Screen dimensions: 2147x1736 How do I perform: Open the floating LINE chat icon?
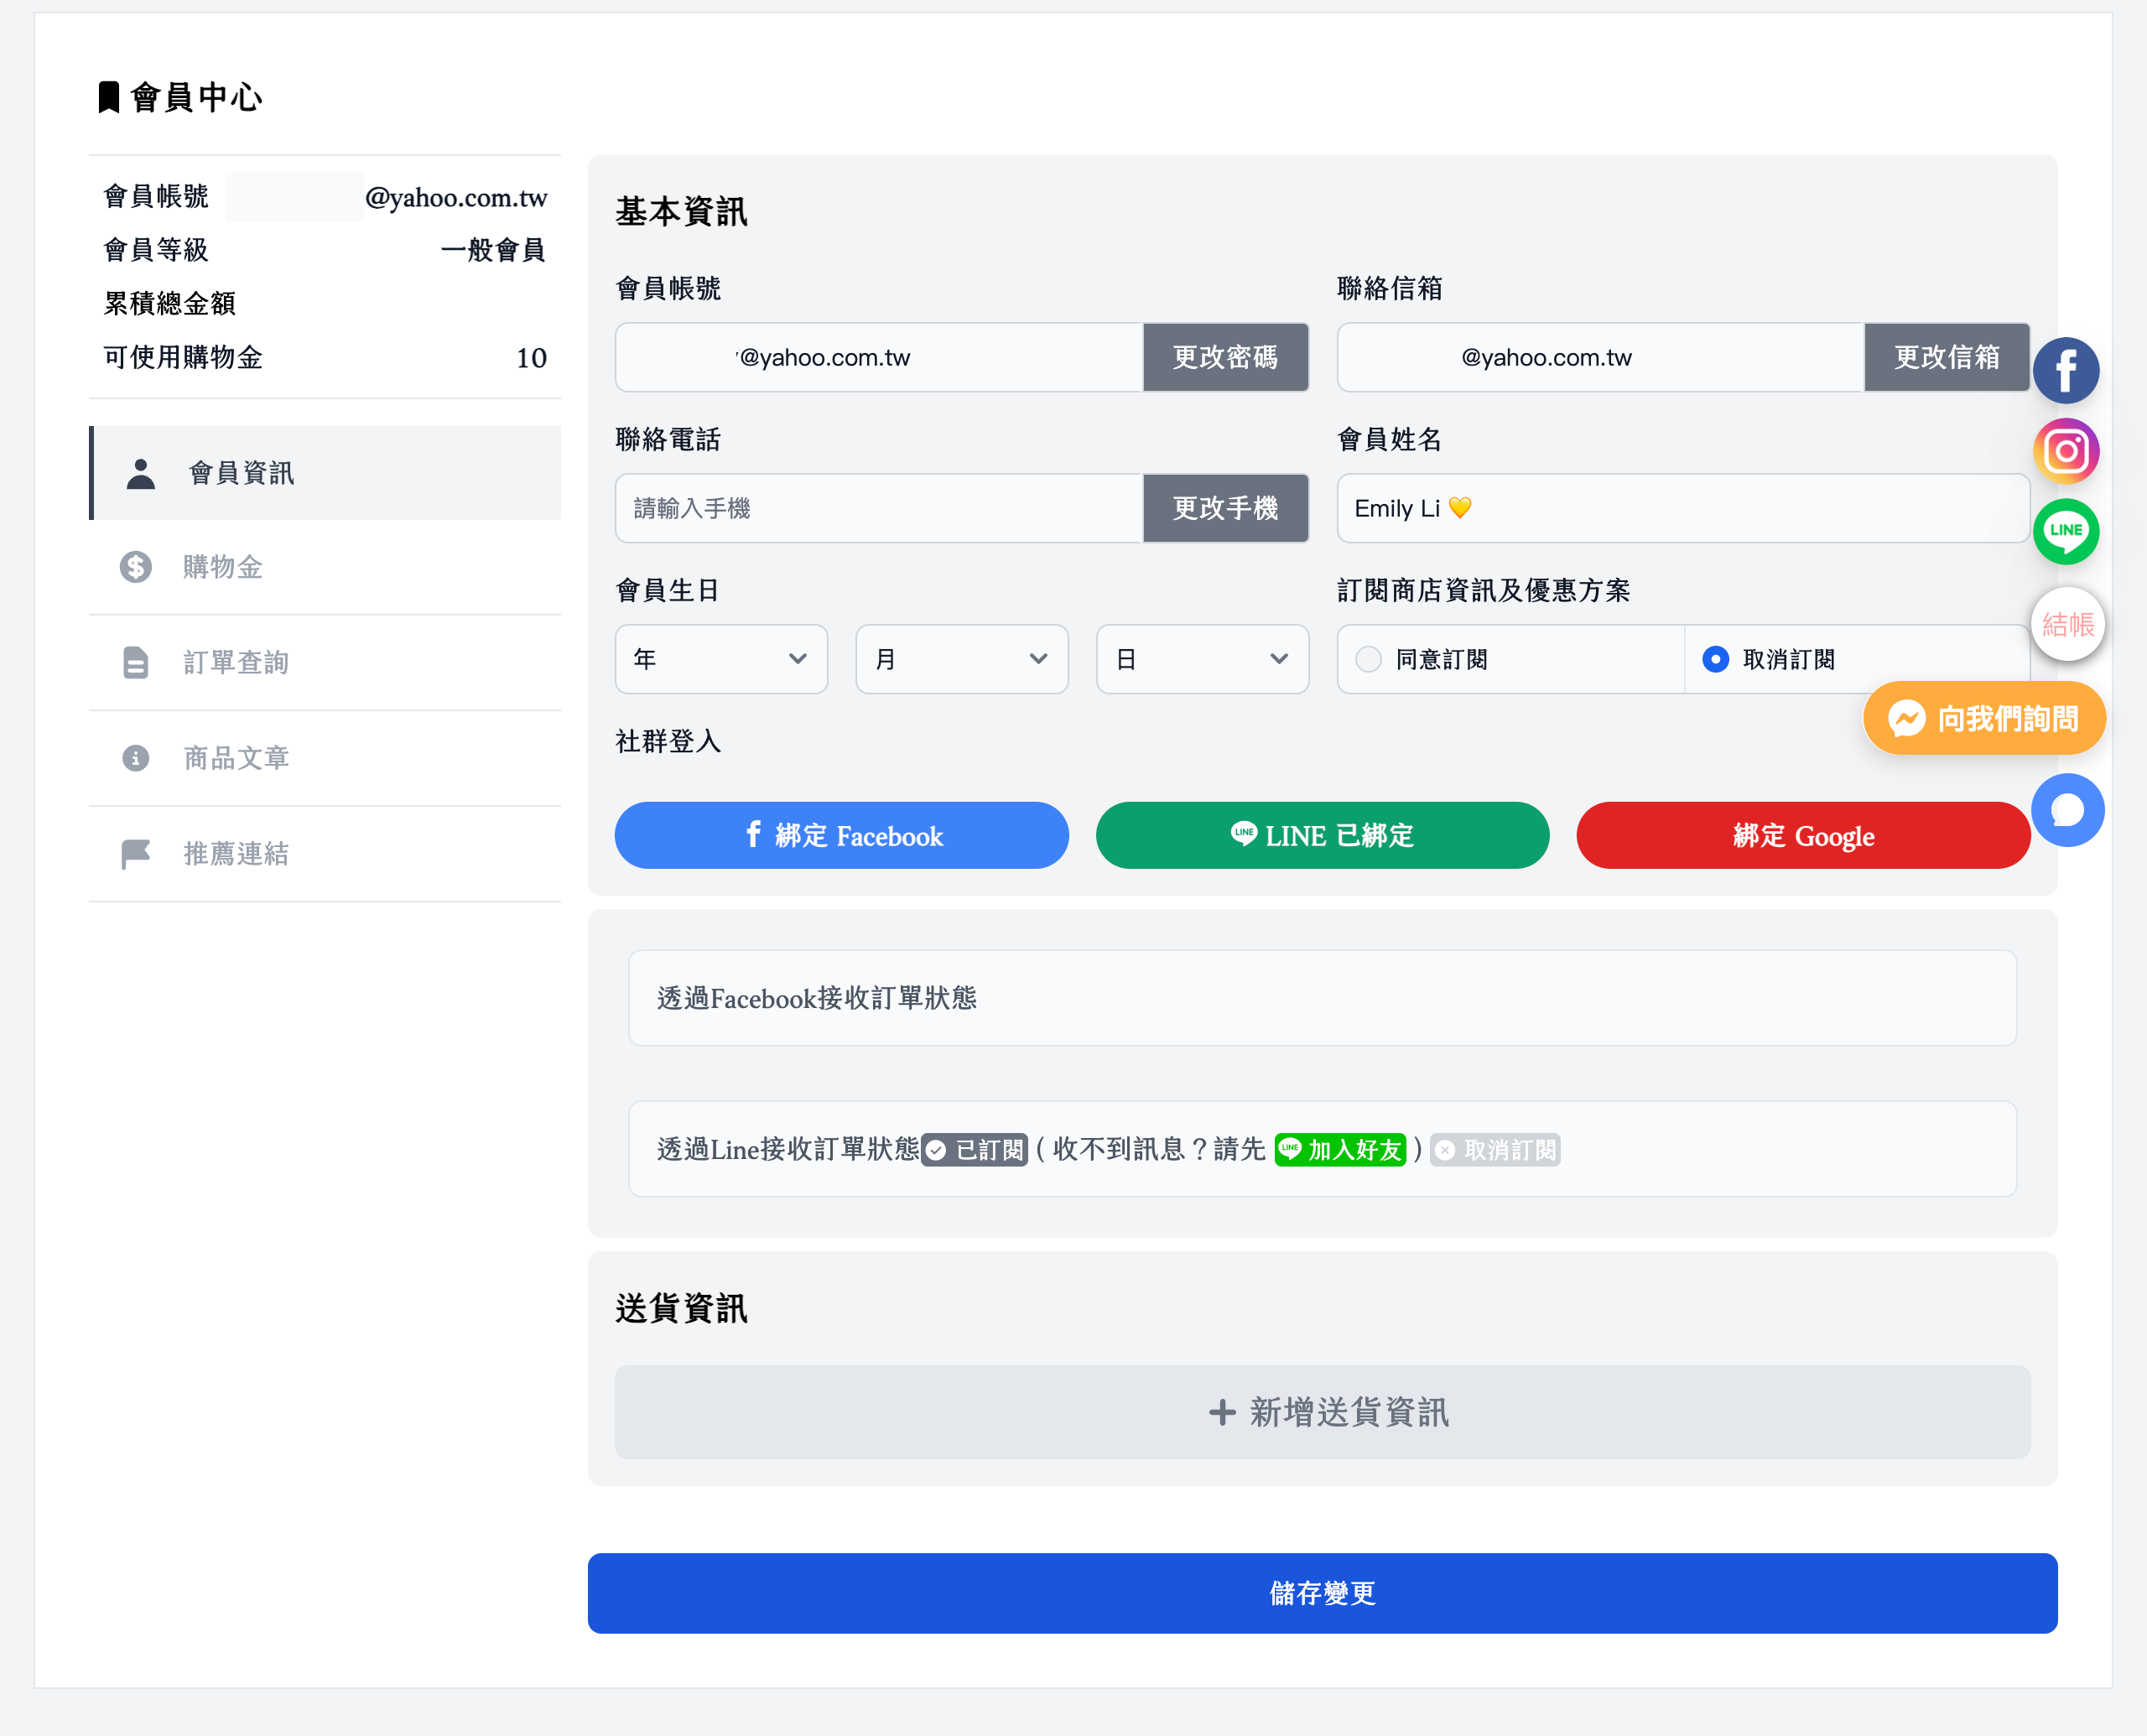click(x=2066, y=531)
